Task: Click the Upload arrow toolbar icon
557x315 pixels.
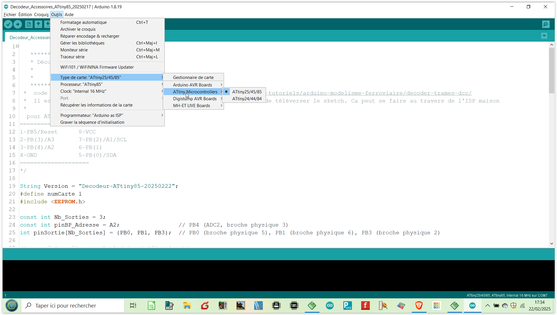Action: (18, 24)
